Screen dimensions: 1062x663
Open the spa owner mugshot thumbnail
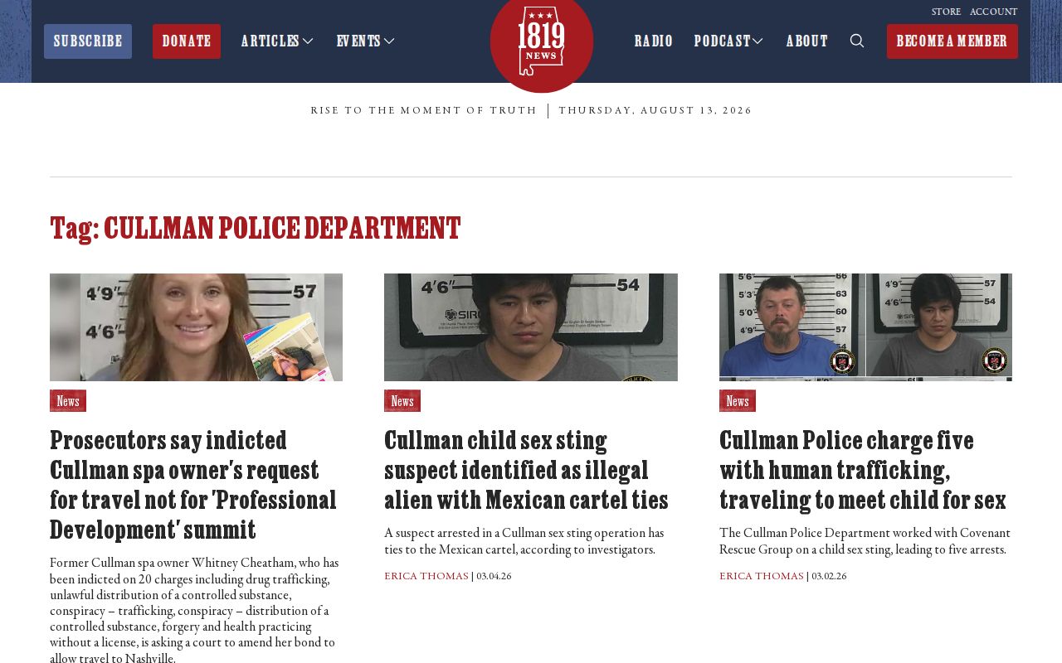click(196, 327)
